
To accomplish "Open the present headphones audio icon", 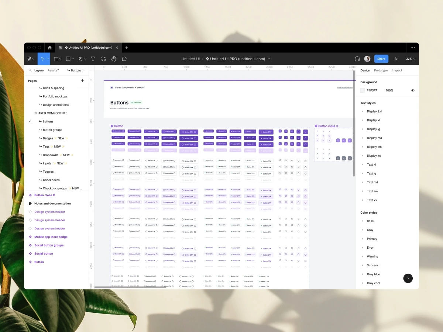I will click(x=357, y=59).
